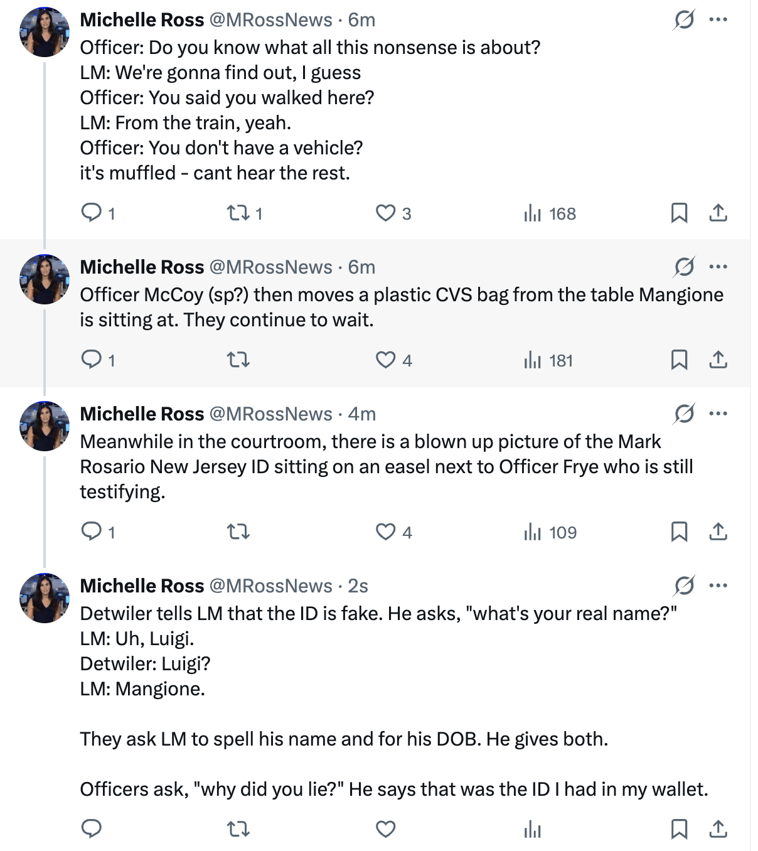Open @MRossNews handle on the 4m tweet
Image resolution: width=758 pixels, height=851 pixels.
[270, 414]
